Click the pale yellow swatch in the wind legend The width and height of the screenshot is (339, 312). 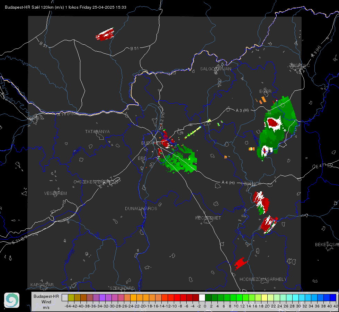(264, 297)
